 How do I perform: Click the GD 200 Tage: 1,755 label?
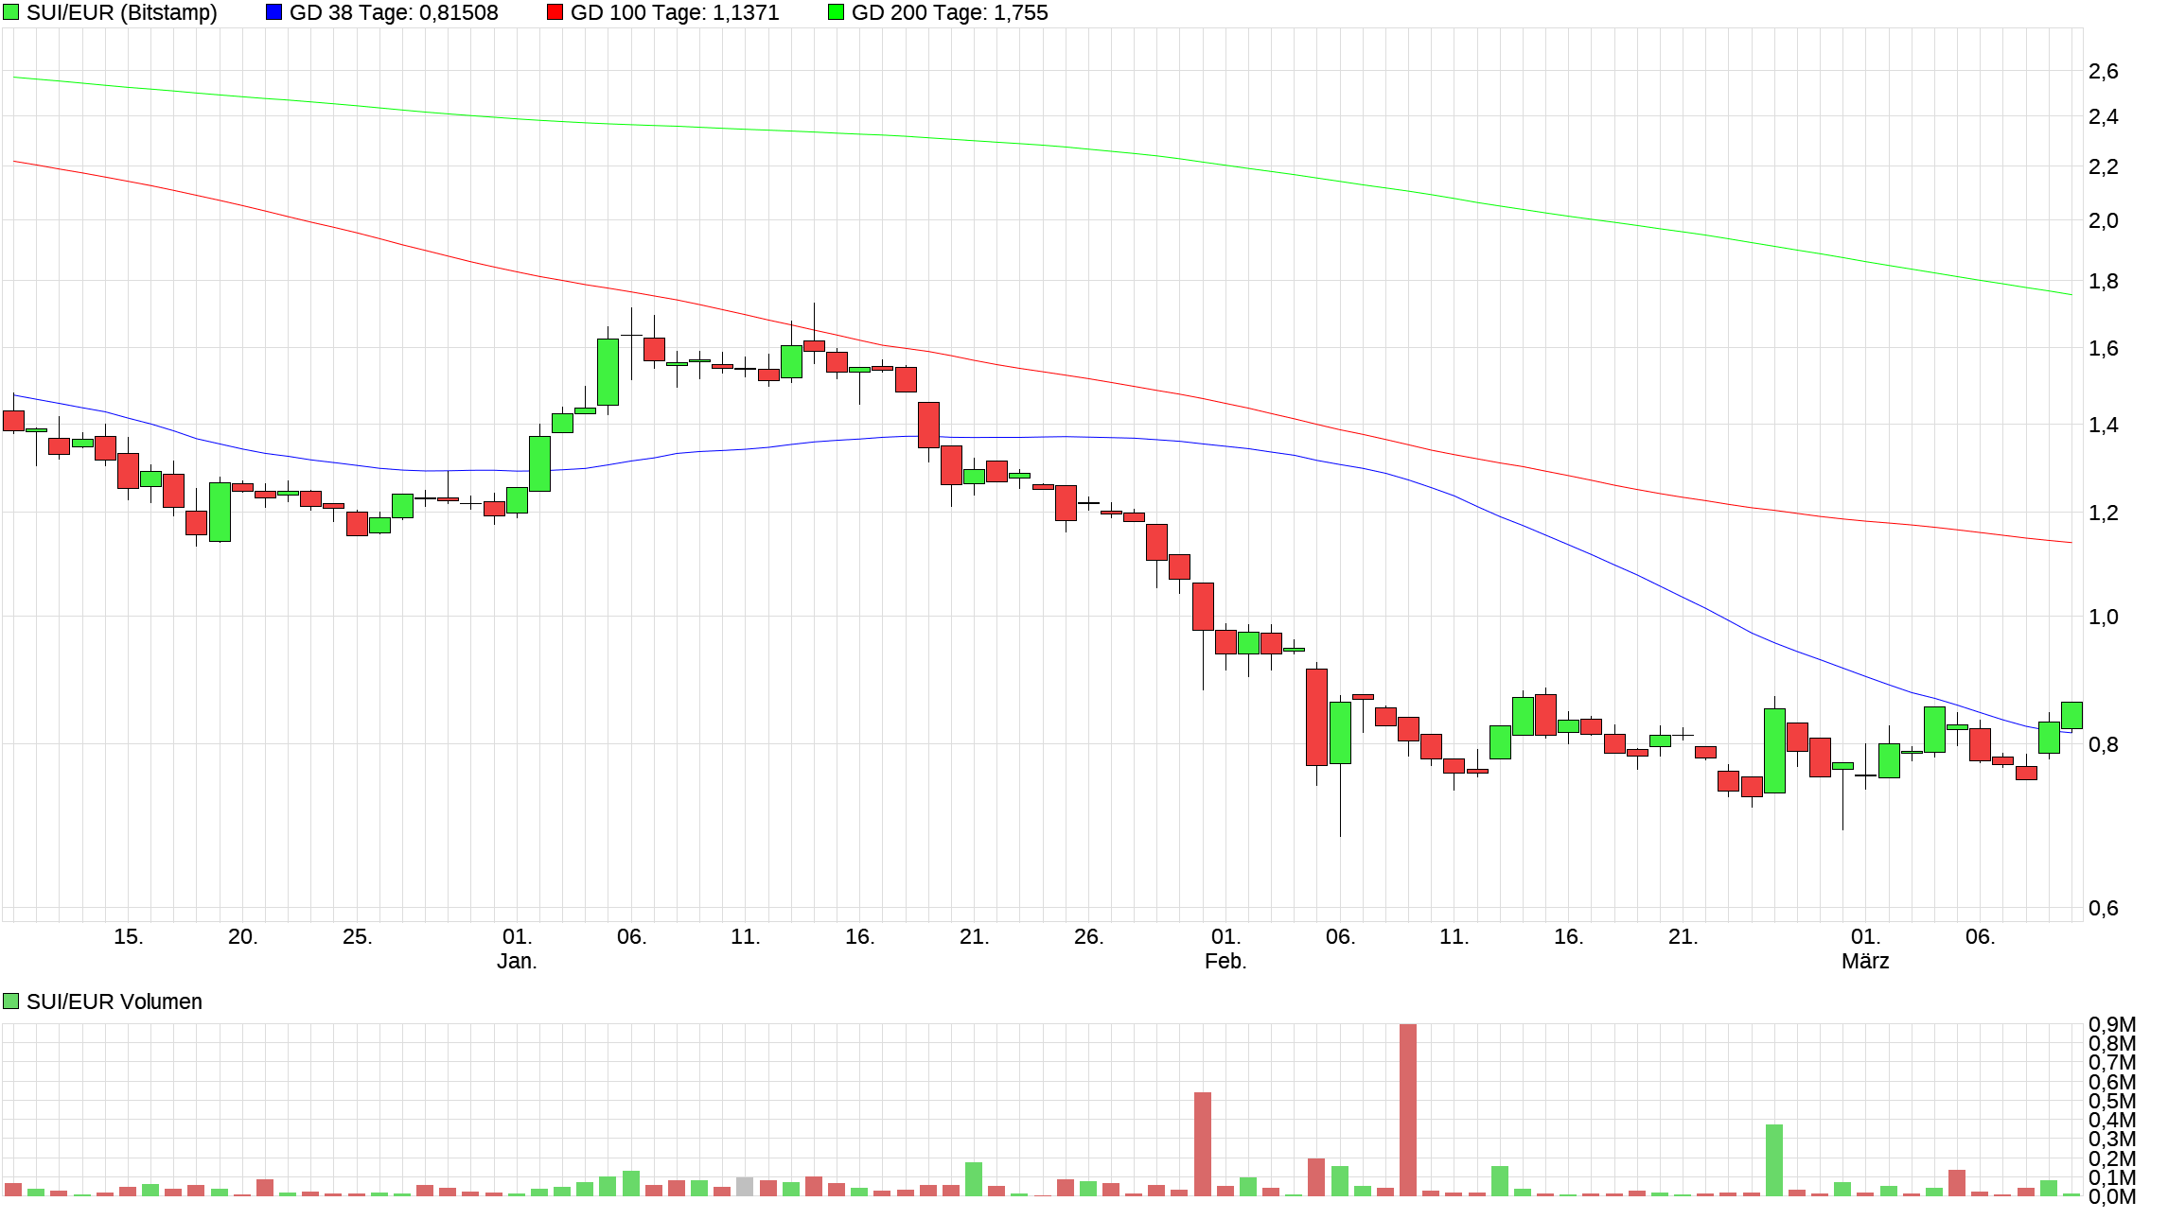click(x=949, y=13)
